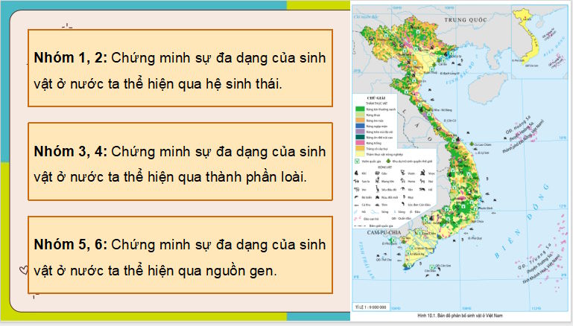Screen dimensions: 573x326
Task: Click the 'CAM-PU-CHIA' label on map
Action: tap(384, 232)
